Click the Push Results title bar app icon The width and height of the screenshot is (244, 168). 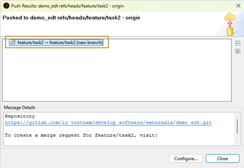coord(6,6)
